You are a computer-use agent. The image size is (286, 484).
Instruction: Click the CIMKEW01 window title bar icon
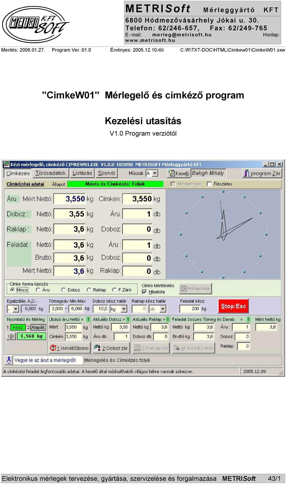[6, 164]
